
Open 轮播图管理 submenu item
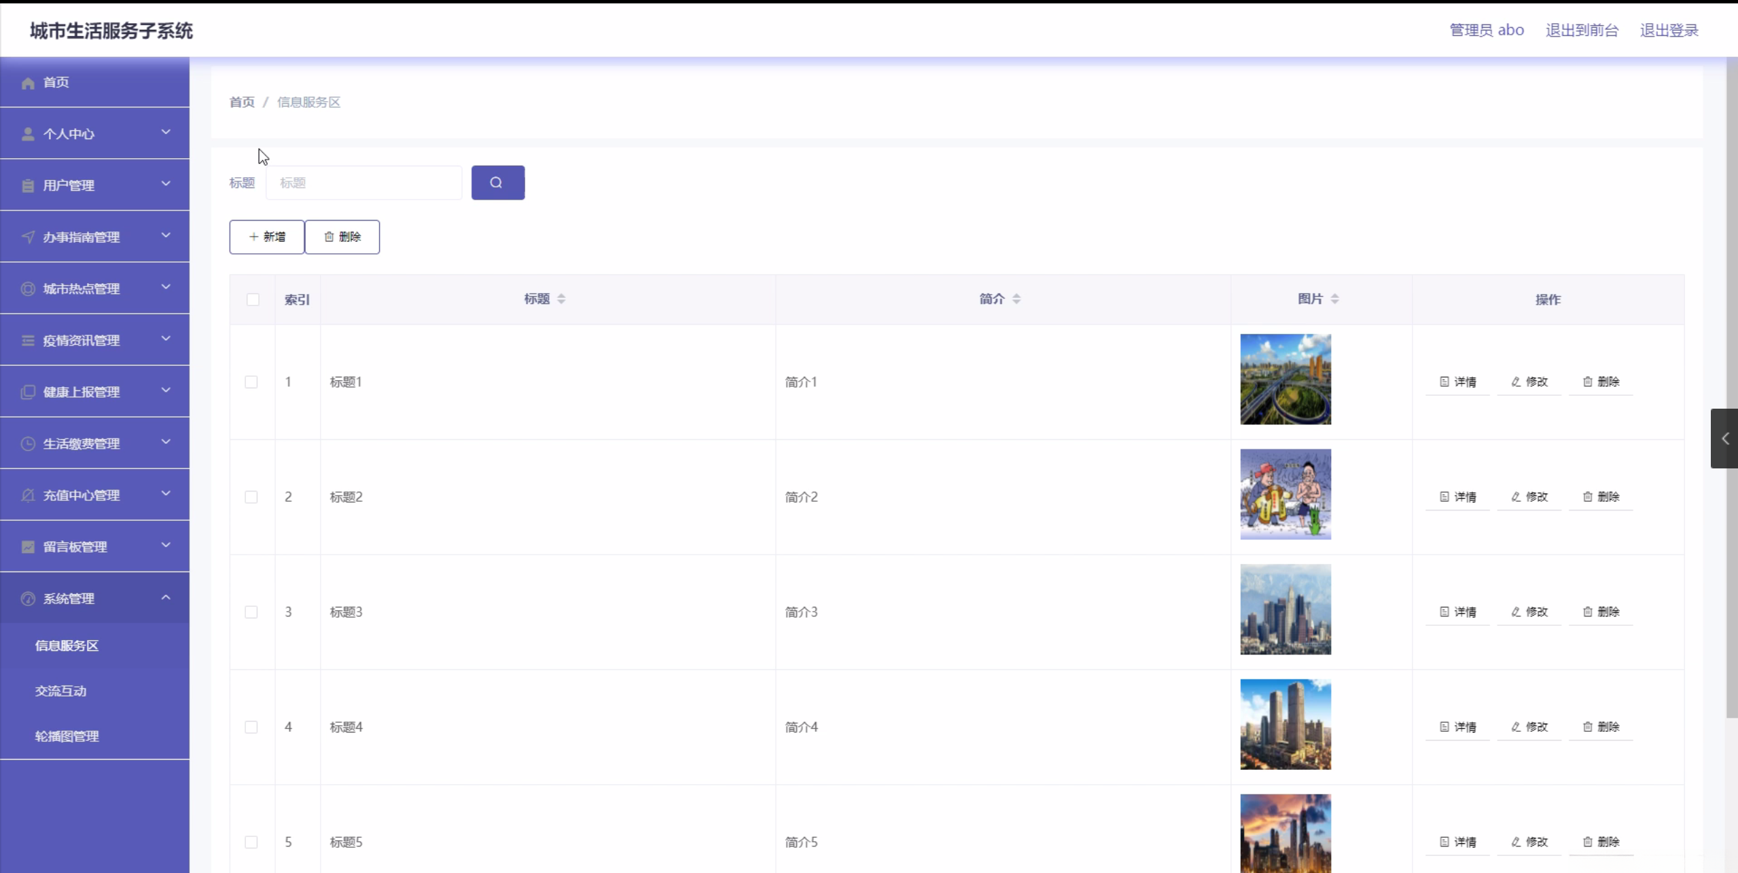[x=67, y=737]
